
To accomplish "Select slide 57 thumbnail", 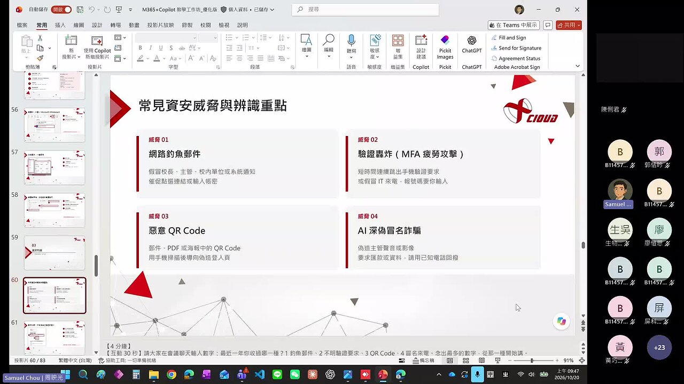I will [54, 167].
